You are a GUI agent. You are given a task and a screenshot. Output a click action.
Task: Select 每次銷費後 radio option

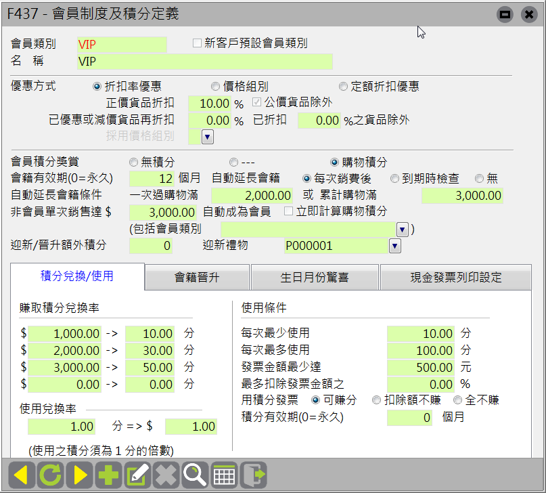(306, 179)
